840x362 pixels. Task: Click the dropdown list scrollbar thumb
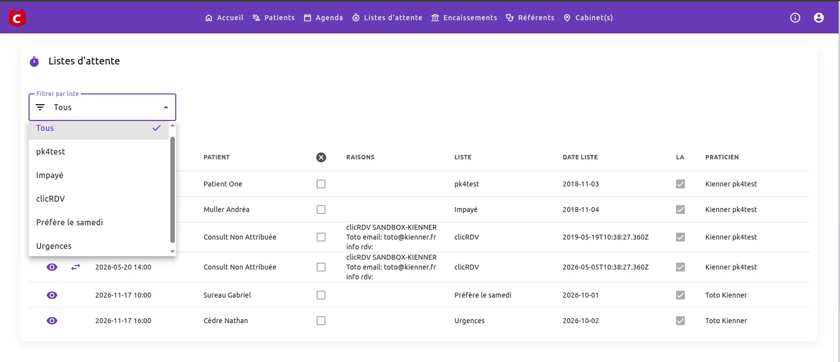click(172, 189)
